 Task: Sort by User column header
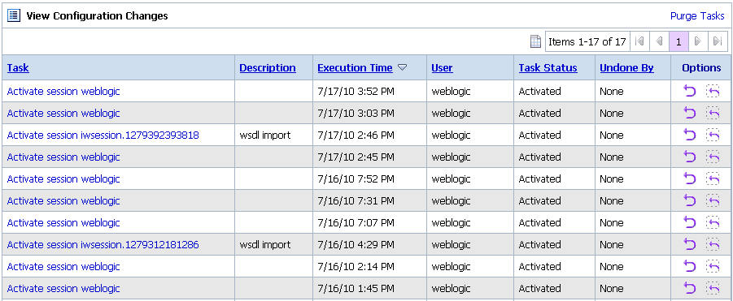click(x=442, y=68)
